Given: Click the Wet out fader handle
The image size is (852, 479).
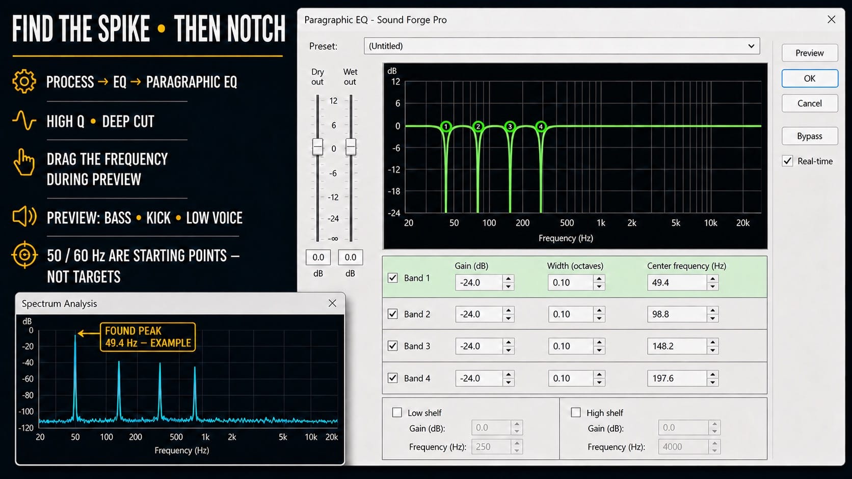Looking at the screenshot, I should coord(351,147).
